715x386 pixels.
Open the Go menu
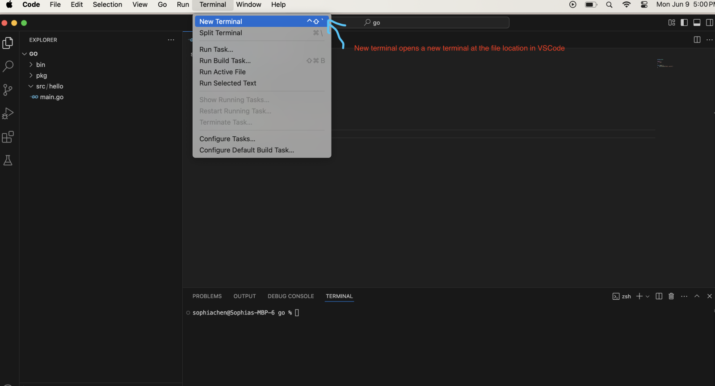pos(162,4)
